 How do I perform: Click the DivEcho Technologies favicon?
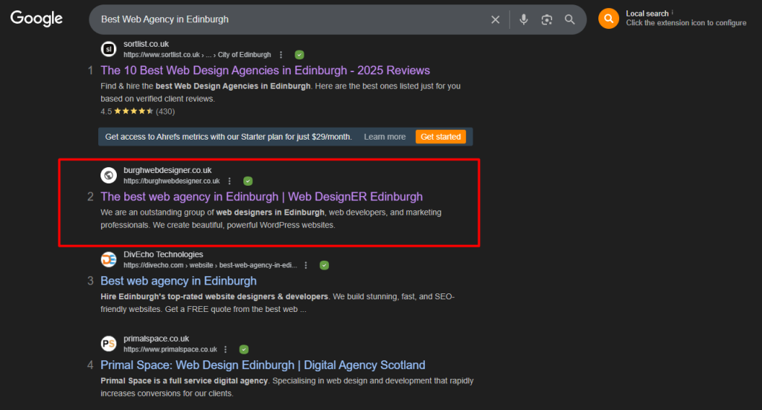click(109, 259)
